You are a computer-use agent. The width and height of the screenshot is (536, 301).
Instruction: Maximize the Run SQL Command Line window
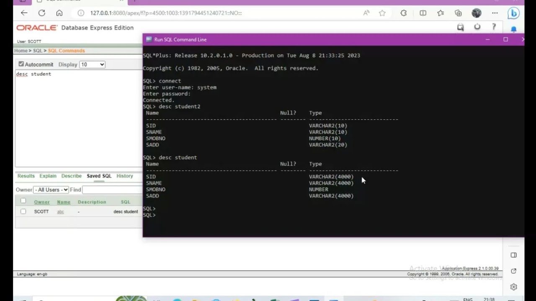tap(505, 39)
